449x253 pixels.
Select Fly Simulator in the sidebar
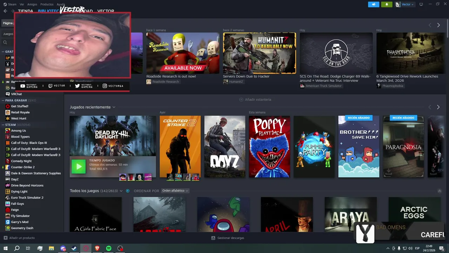[x=20, y=216]
